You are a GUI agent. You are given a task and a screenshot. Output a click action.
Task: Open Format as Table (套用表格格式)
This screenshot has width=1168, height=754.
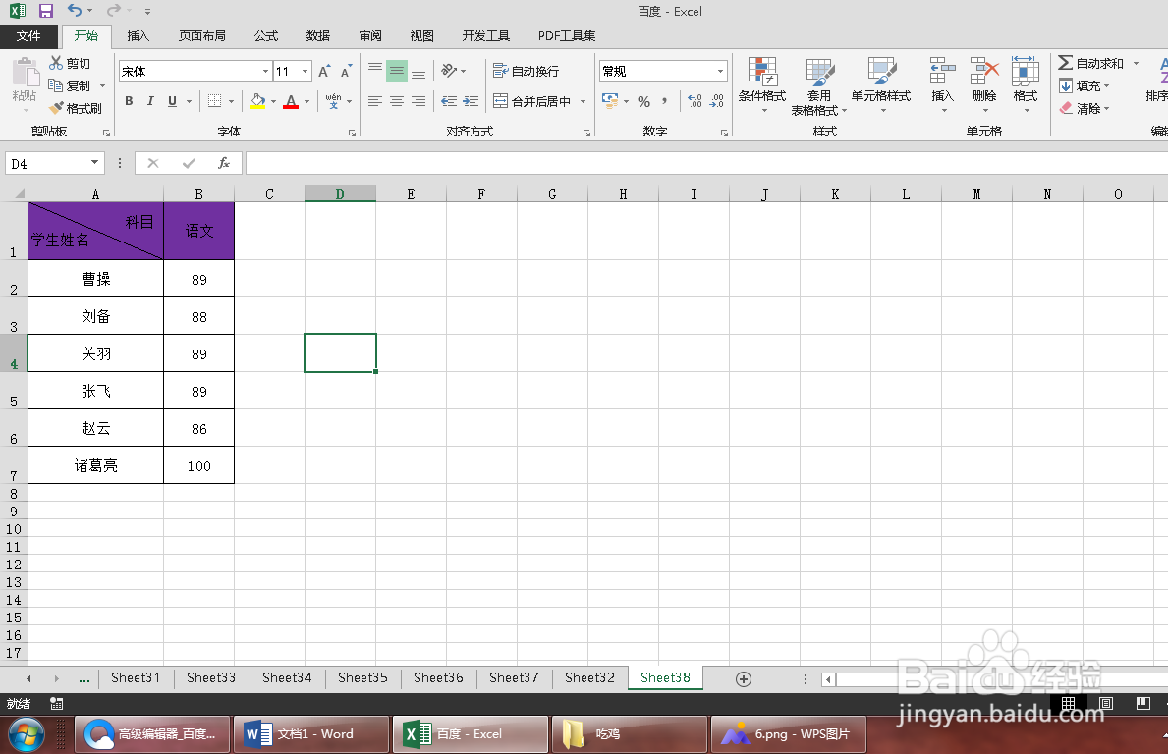[818, 86]
